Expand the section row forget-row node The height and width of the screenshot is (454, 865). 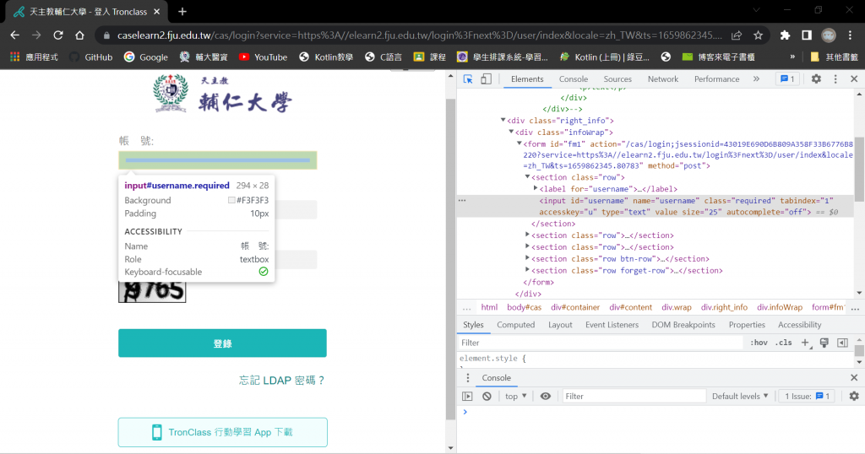(527, 270)
